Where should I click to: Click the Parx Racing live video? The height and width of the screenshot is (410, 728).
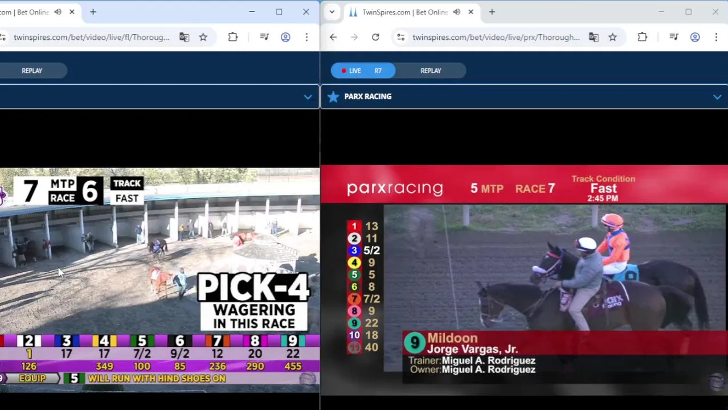pos(524,280)
